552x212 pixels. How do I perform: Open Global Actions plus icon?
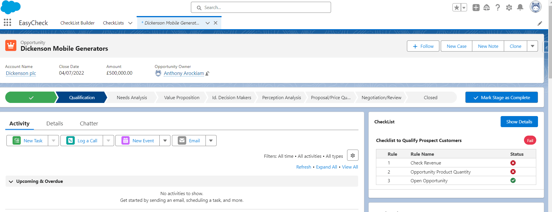(x=476, y=8)
